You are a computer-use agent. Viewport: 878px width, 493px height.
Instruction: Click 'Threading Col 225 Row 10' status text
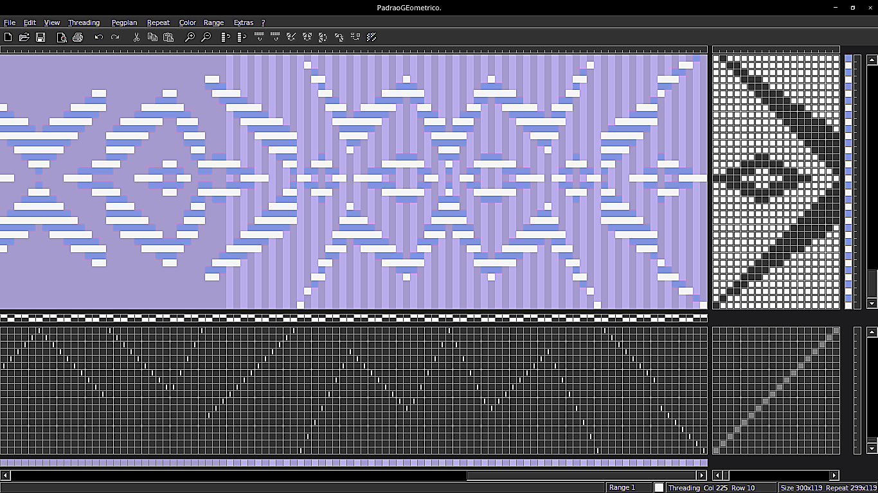coord(712,488)
